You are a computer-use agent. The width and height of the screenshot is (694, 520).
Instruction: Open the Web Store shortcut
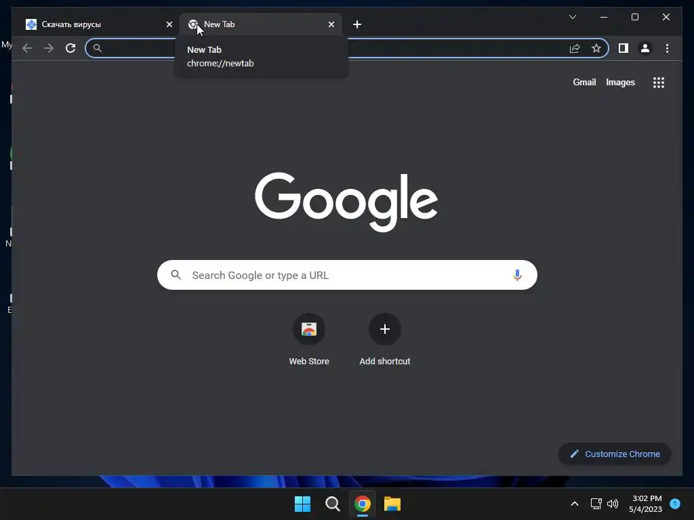pyautogui.click(x=309, y=340)
